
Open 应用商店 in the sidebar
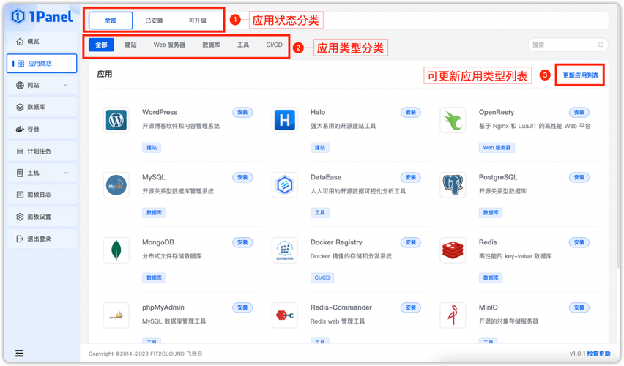point(42,63)
